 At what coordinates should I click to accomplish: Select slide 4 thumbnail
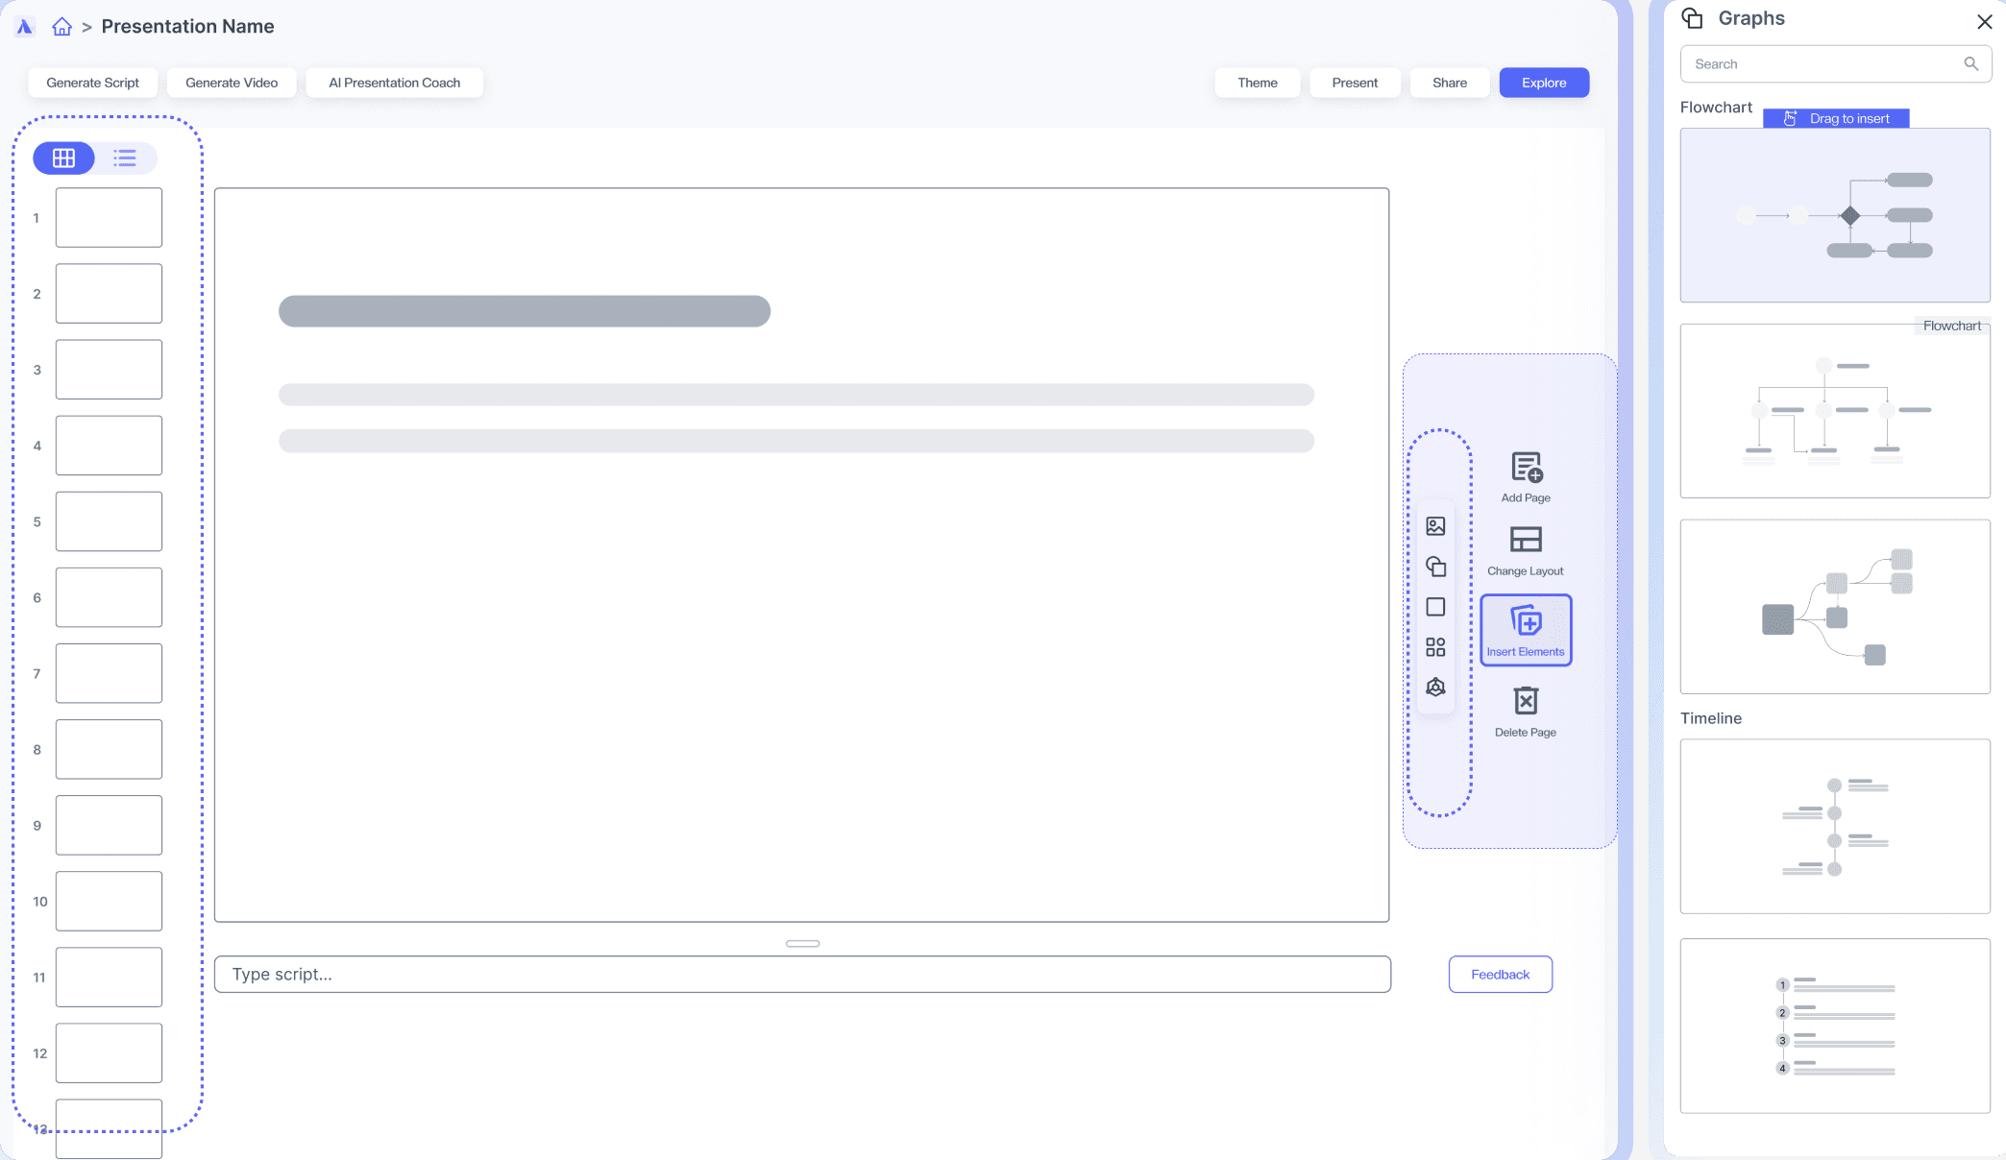click(x=109, y=446)
